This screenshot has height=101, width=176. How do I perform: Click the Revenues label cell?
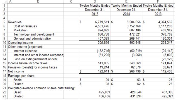coord(15,22)
